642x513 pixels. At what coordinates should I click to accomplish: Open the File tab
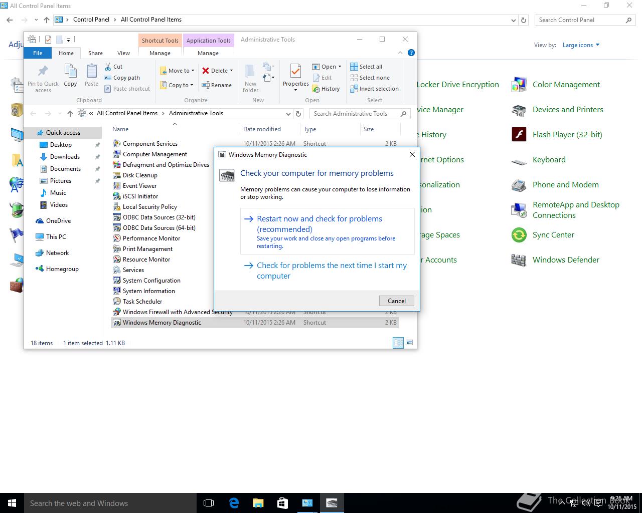[38, 53]
